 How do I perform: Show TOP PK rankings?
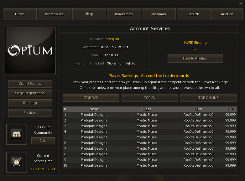150,98
